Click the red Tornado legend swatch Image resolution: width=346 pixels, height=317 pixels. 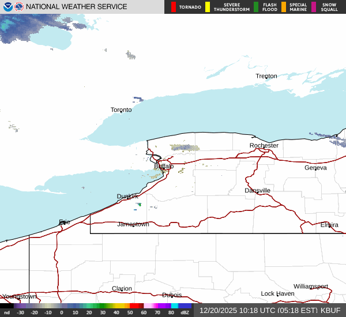[x=174, y=7]
